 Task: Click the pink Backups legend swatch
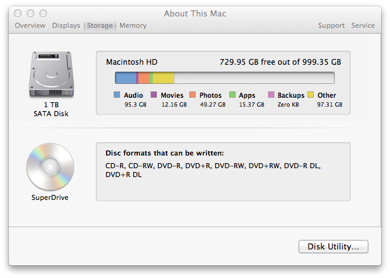point(271,95)
